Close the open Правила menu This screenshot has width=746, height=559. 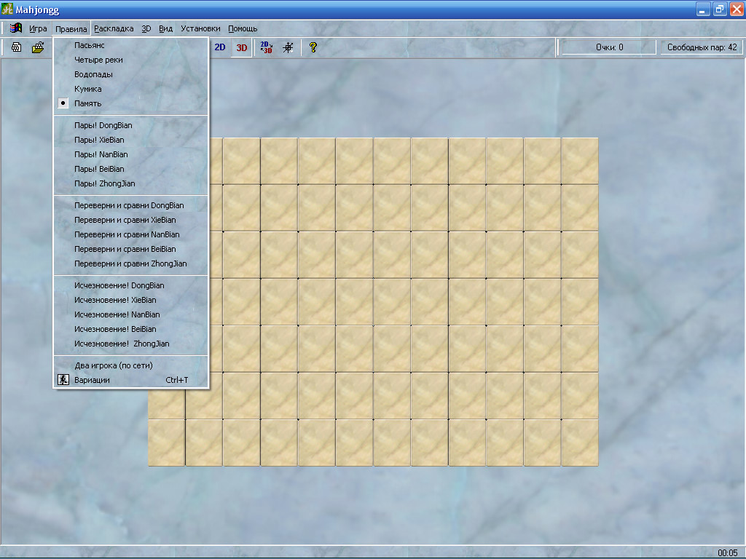click(x=71, y=28)
